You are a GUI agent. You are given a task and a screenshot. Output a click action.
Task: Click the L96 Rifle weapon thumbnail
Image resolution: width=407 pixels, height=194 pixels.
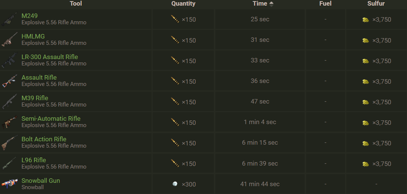(x=9, y=163)
